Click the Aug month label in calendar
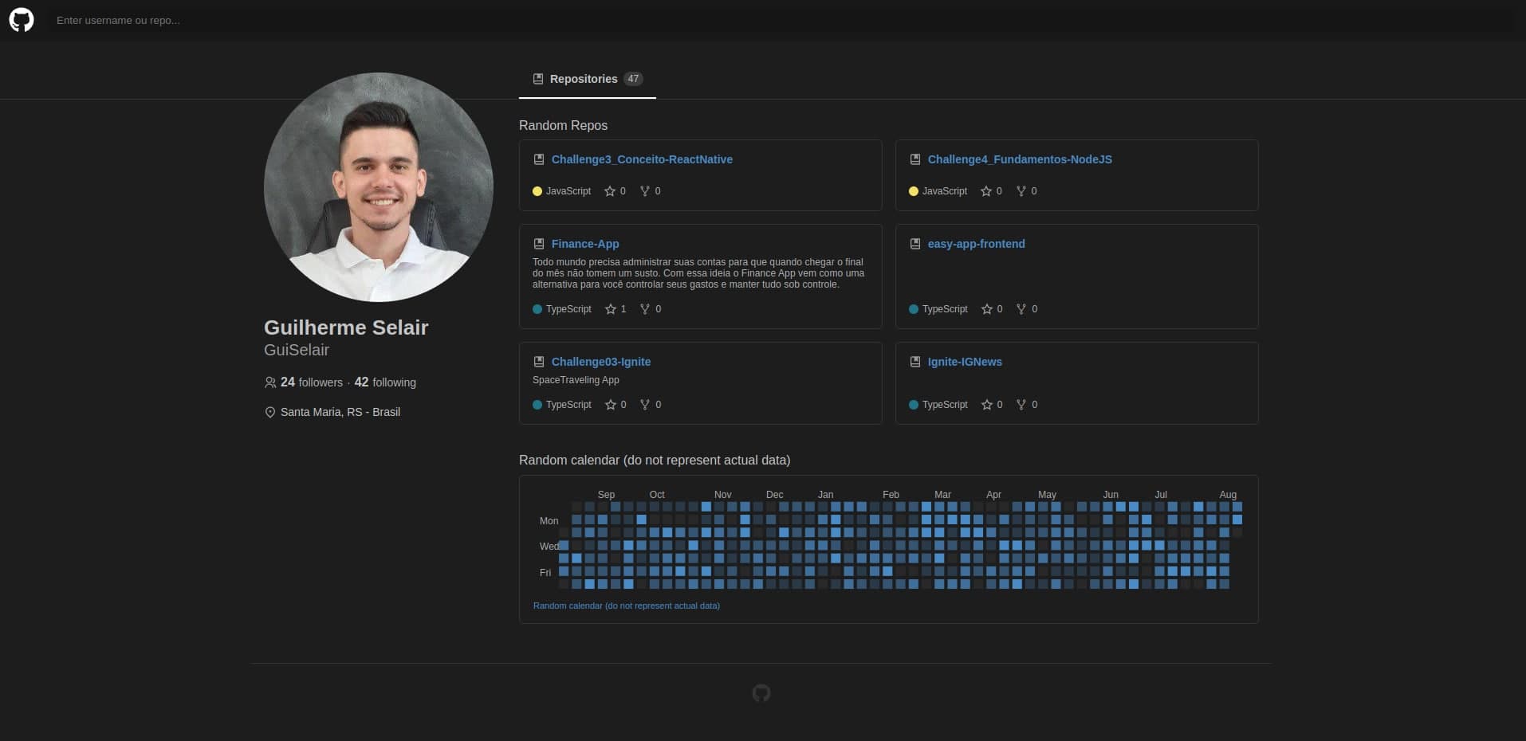This screenshot has height=741, width=1526. (1228, 495)
